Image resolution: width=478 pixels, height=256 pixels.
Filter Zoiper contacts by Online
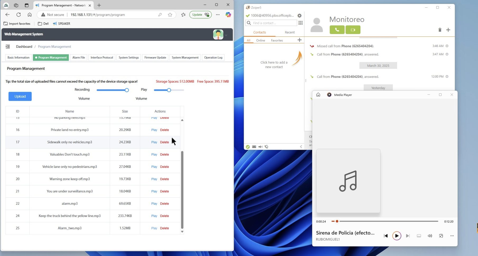point(261,40)
